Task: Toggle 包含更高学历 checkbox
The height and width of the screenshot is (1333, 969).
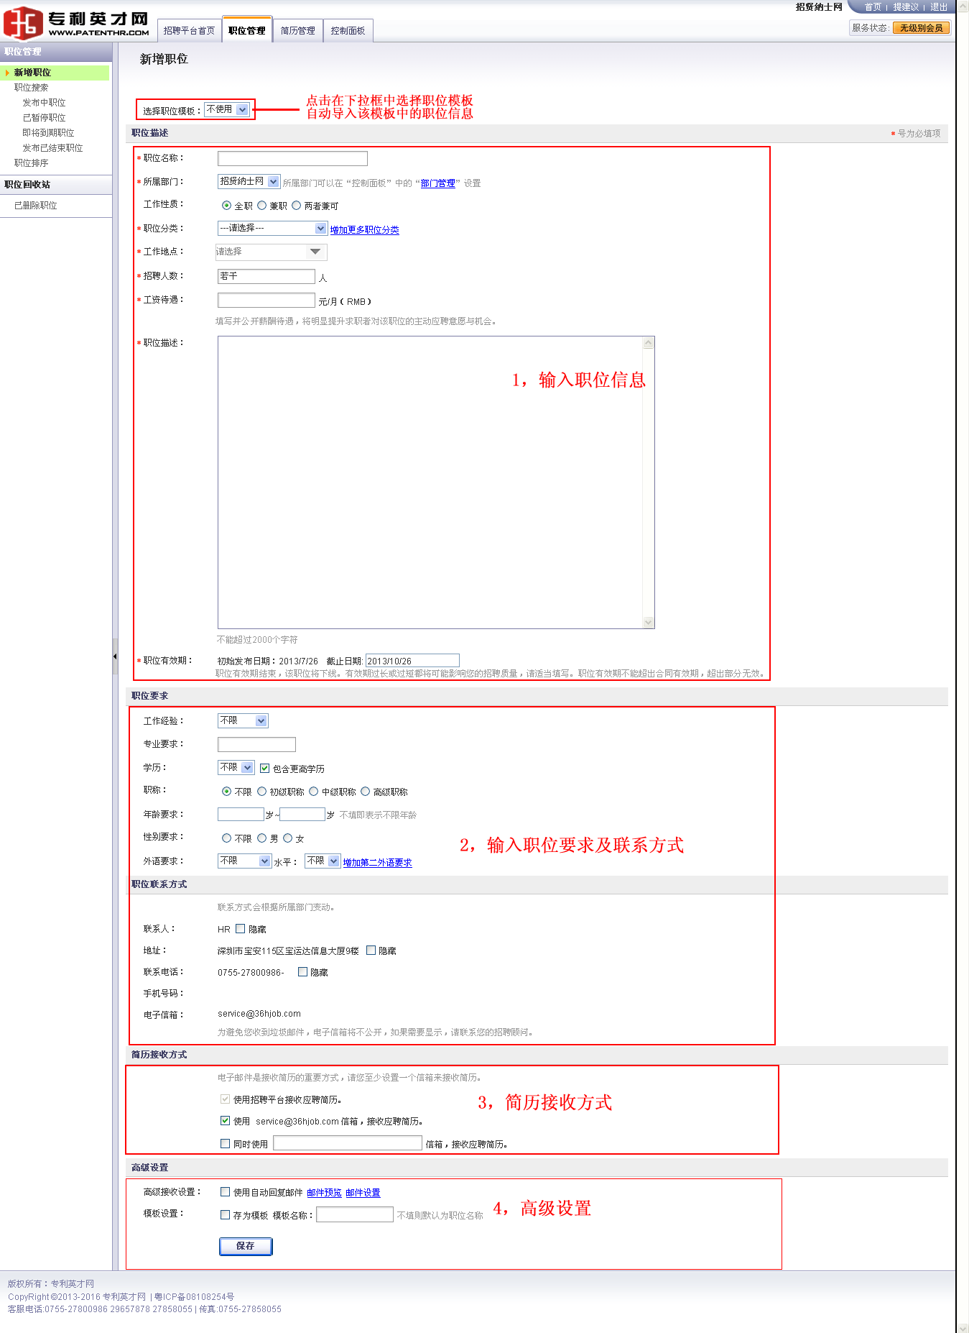Action: pyautogui.click(x=265, y=769)
